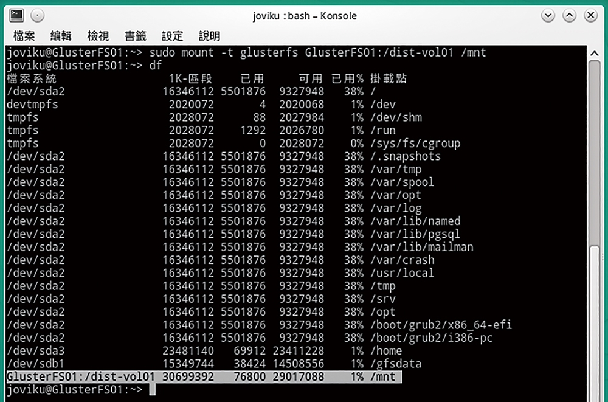Click the sudo mount command line text
Image resolution: width=608 pixels, height=402 pixels.
click(317, 52)
